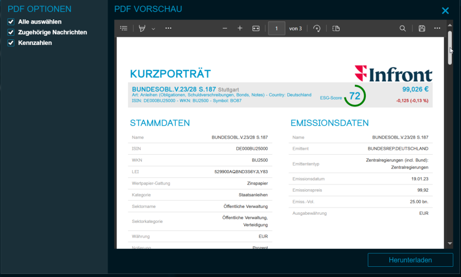This screenshot has height=277, width=461.
Task: Click the scrollbar down arrow
Action: pos(450,244)
